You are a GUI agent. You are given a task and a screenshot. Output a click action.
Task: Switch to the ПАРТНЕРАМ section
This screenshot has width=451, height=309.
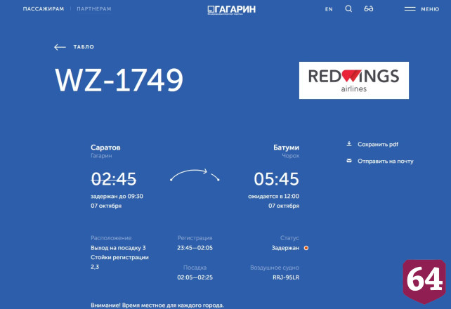tap(94, 9)
